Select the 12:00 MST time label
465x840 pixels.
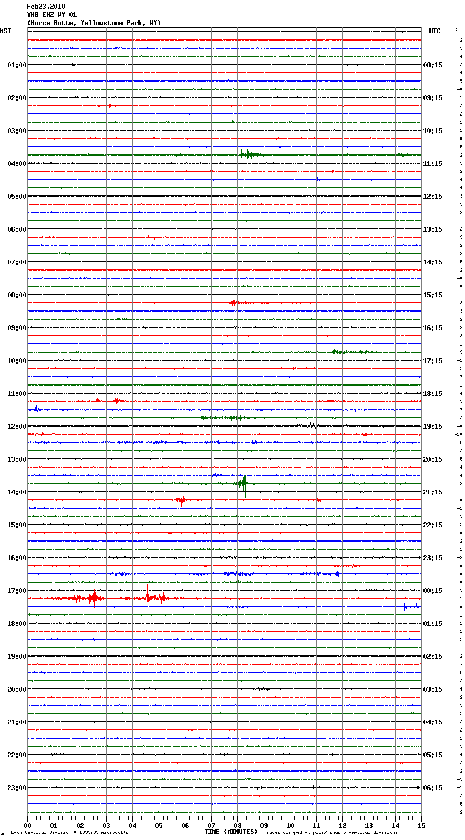point(17,427)
